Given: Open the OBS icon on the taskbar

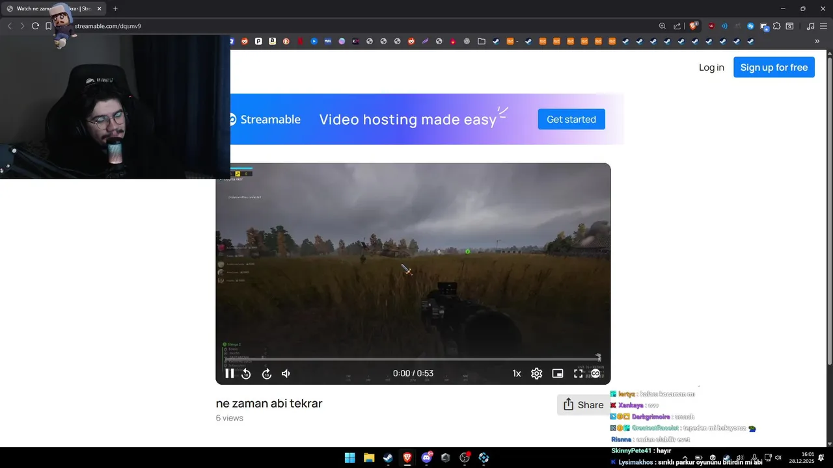Looking at the screenshot, I should pyautogui.click(x=465, y=458).
